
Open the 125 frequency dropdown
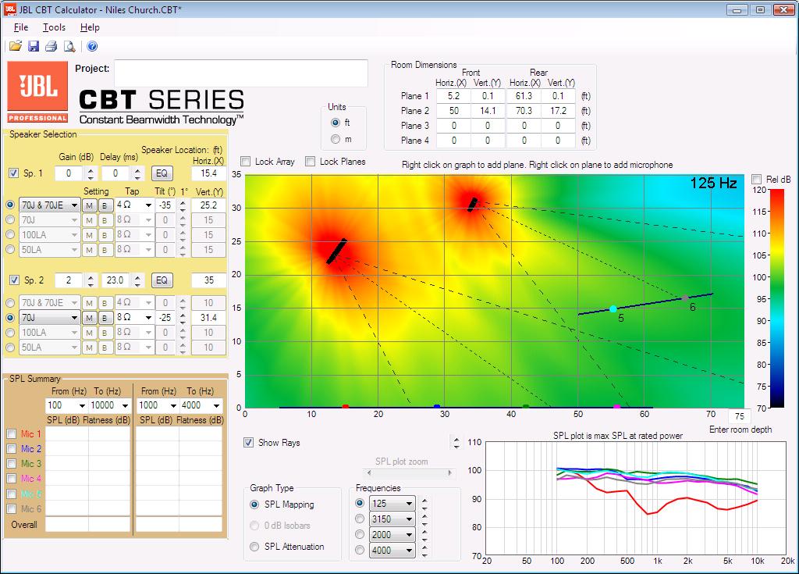point(392,504)
